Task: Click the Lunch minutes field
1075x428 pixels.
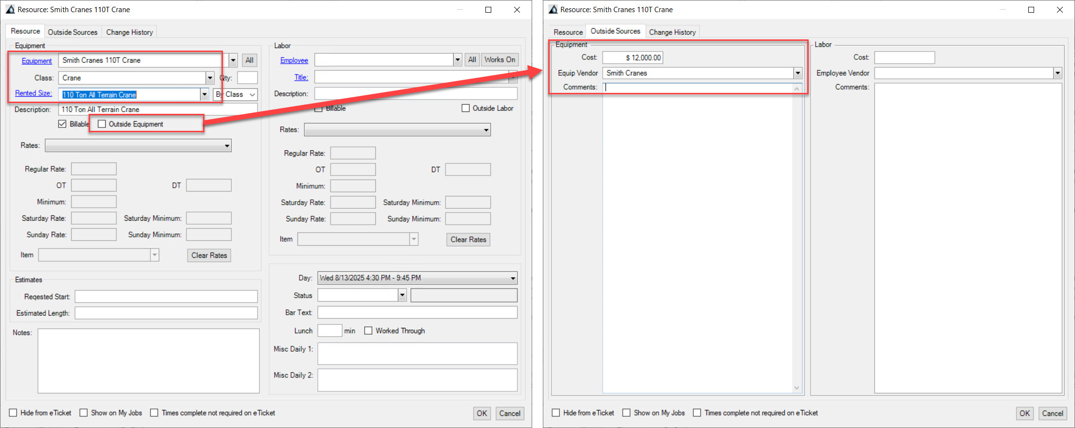Action: pos(330,331)
